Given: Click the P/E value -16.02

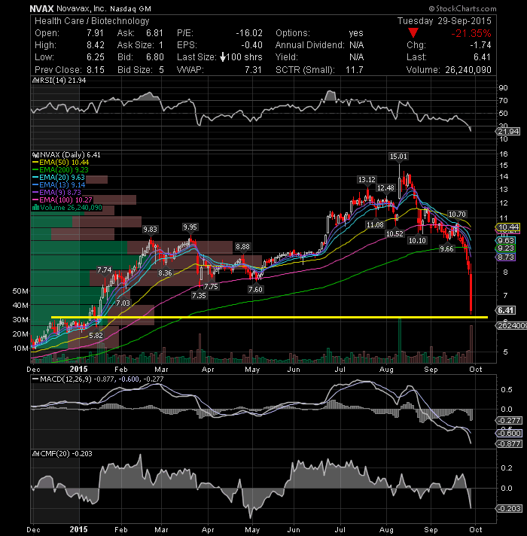Looking at the screenshot, I should (249, 33).
